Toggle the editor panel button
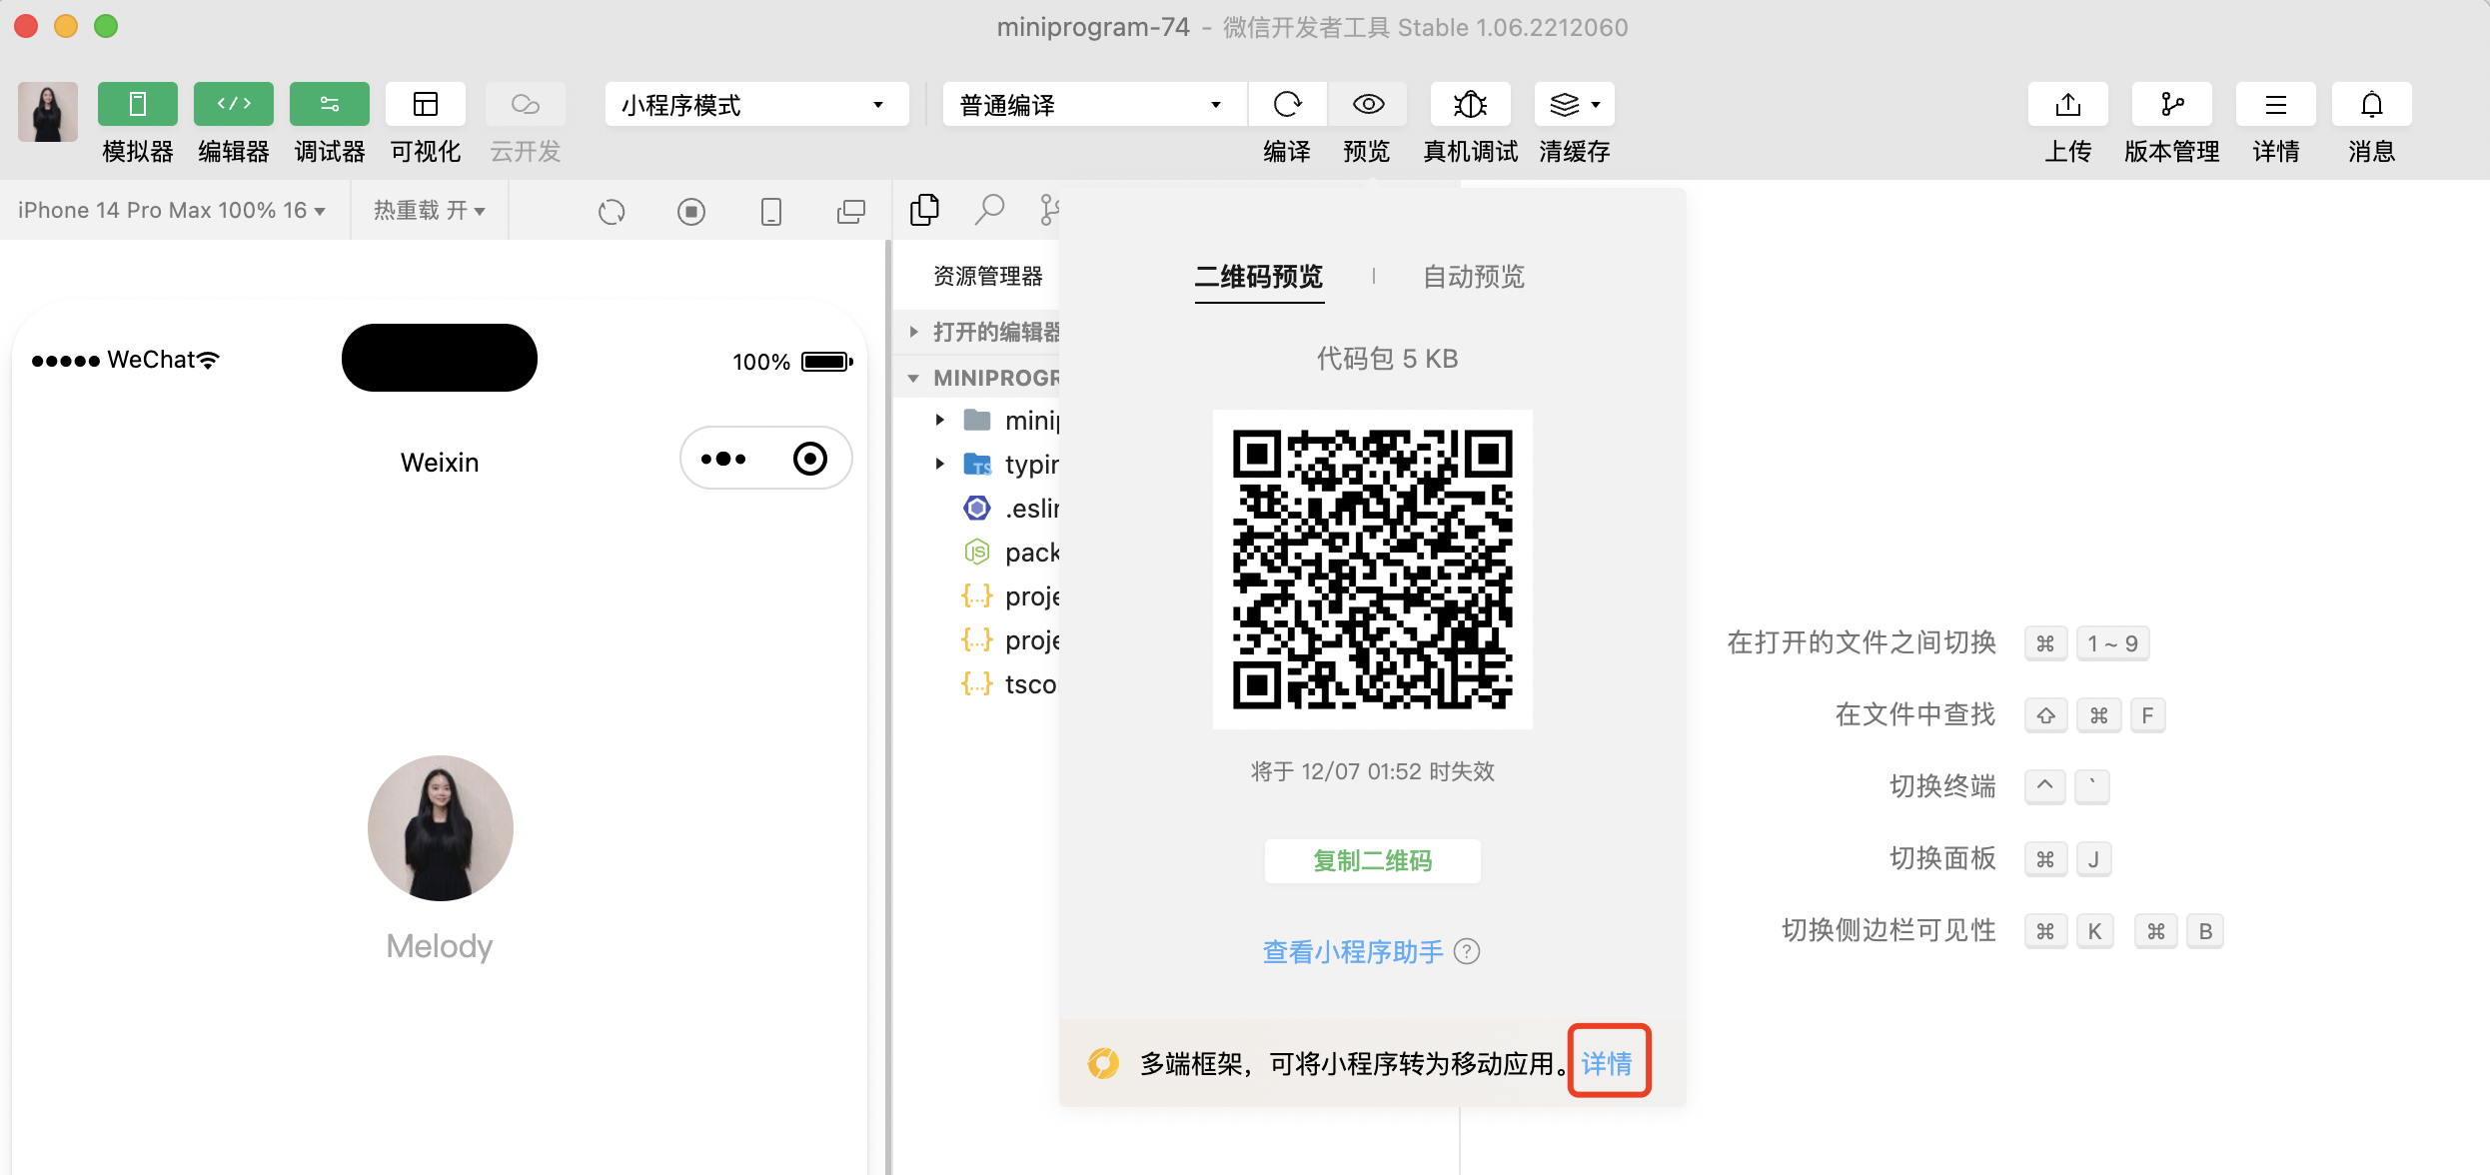 [x=234, y=104]
